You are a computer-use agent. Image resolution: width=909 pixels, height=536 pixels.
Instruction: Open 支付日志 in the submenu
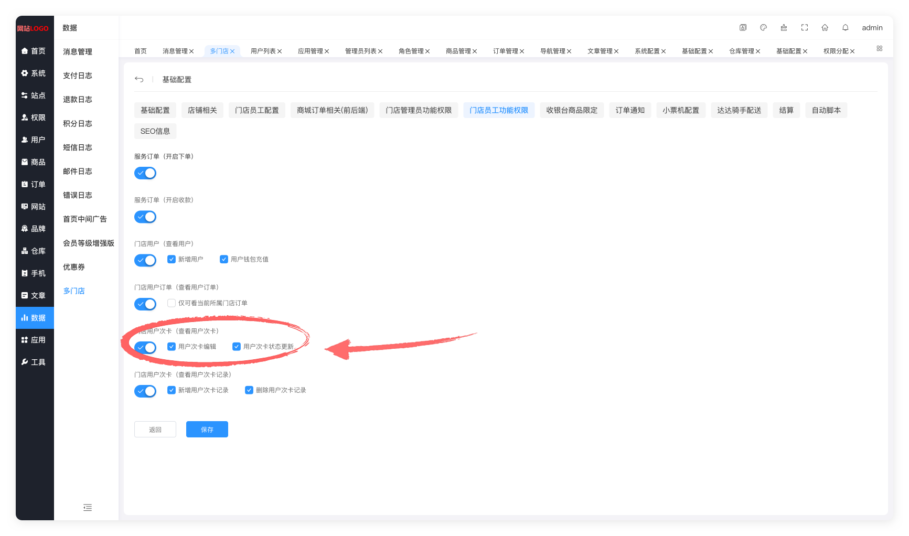click(x=78, y=76)
